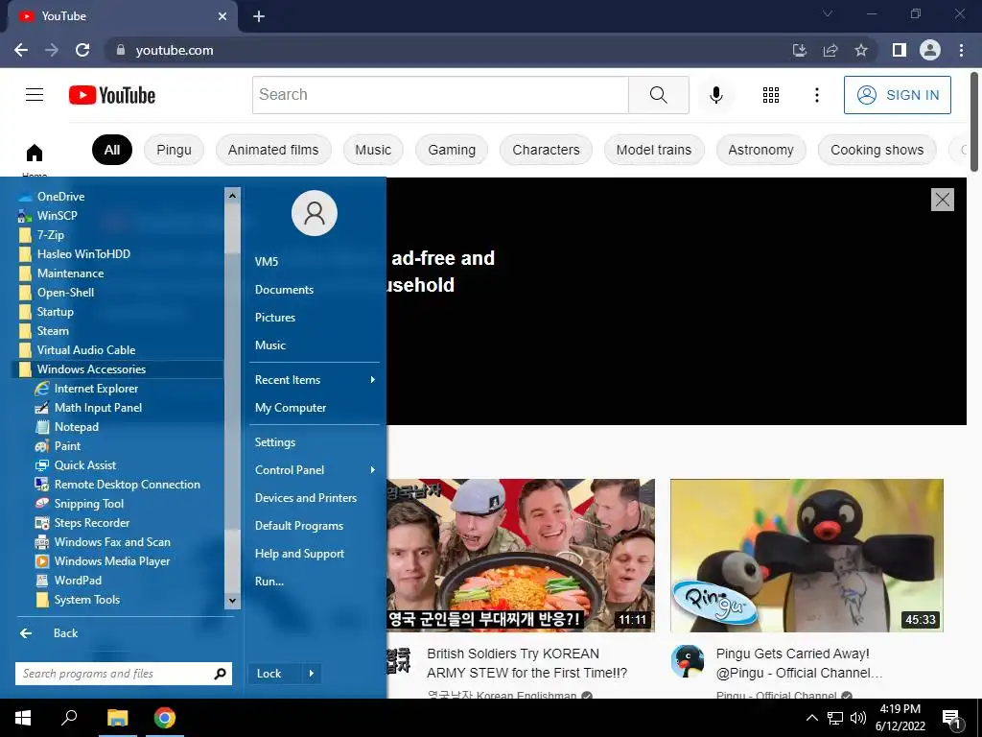This screenshot has height=737, width=982.
Task: Reload the YouTube page
Action: pos(82,50)
